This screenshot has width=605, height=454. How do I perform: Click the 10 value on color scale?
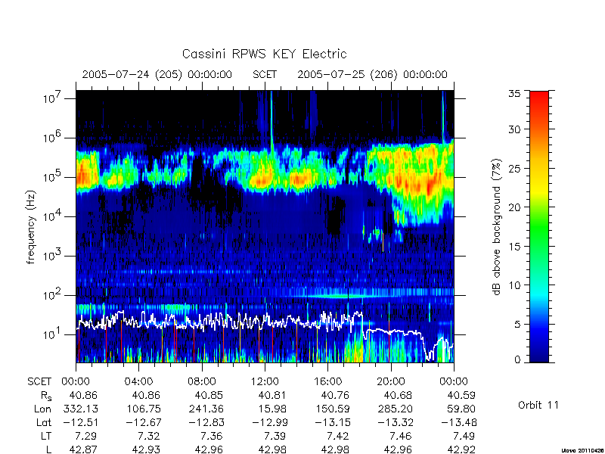[x=514, y=285]
